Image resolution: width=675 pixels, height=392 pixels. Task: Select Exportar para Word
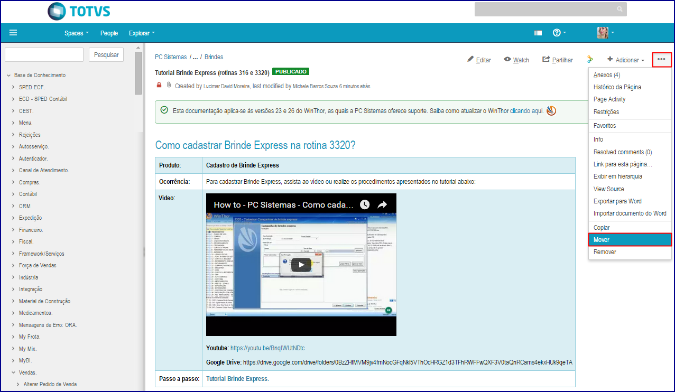tap(630, 201)
